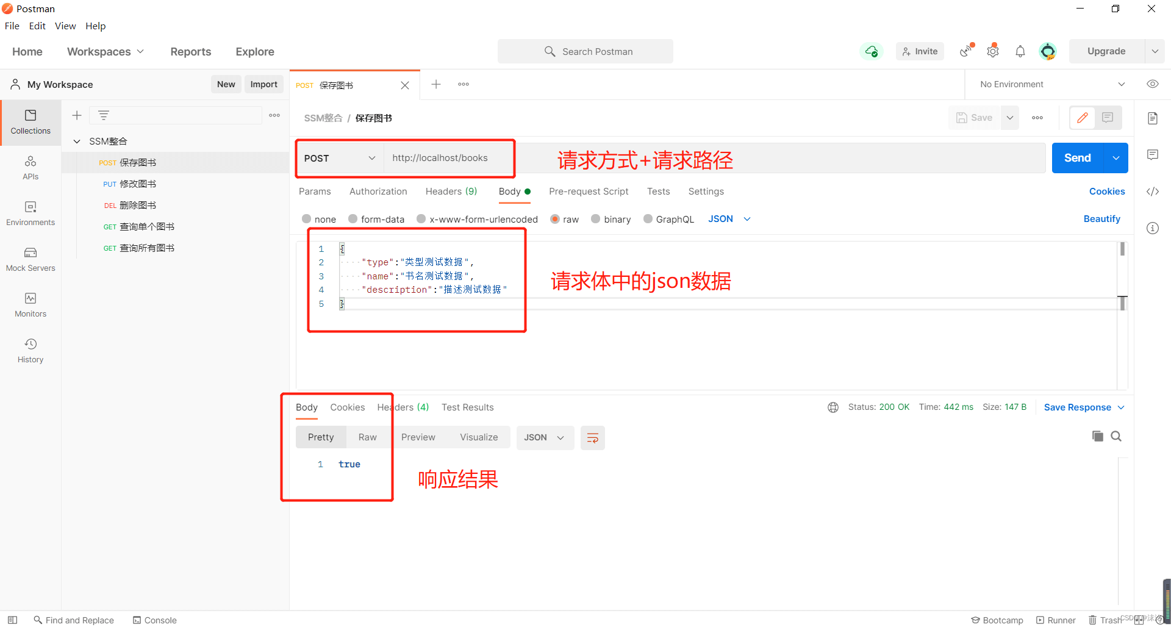Click the notifications bell icon
1171x627 pixels.
pos(1020,52)
